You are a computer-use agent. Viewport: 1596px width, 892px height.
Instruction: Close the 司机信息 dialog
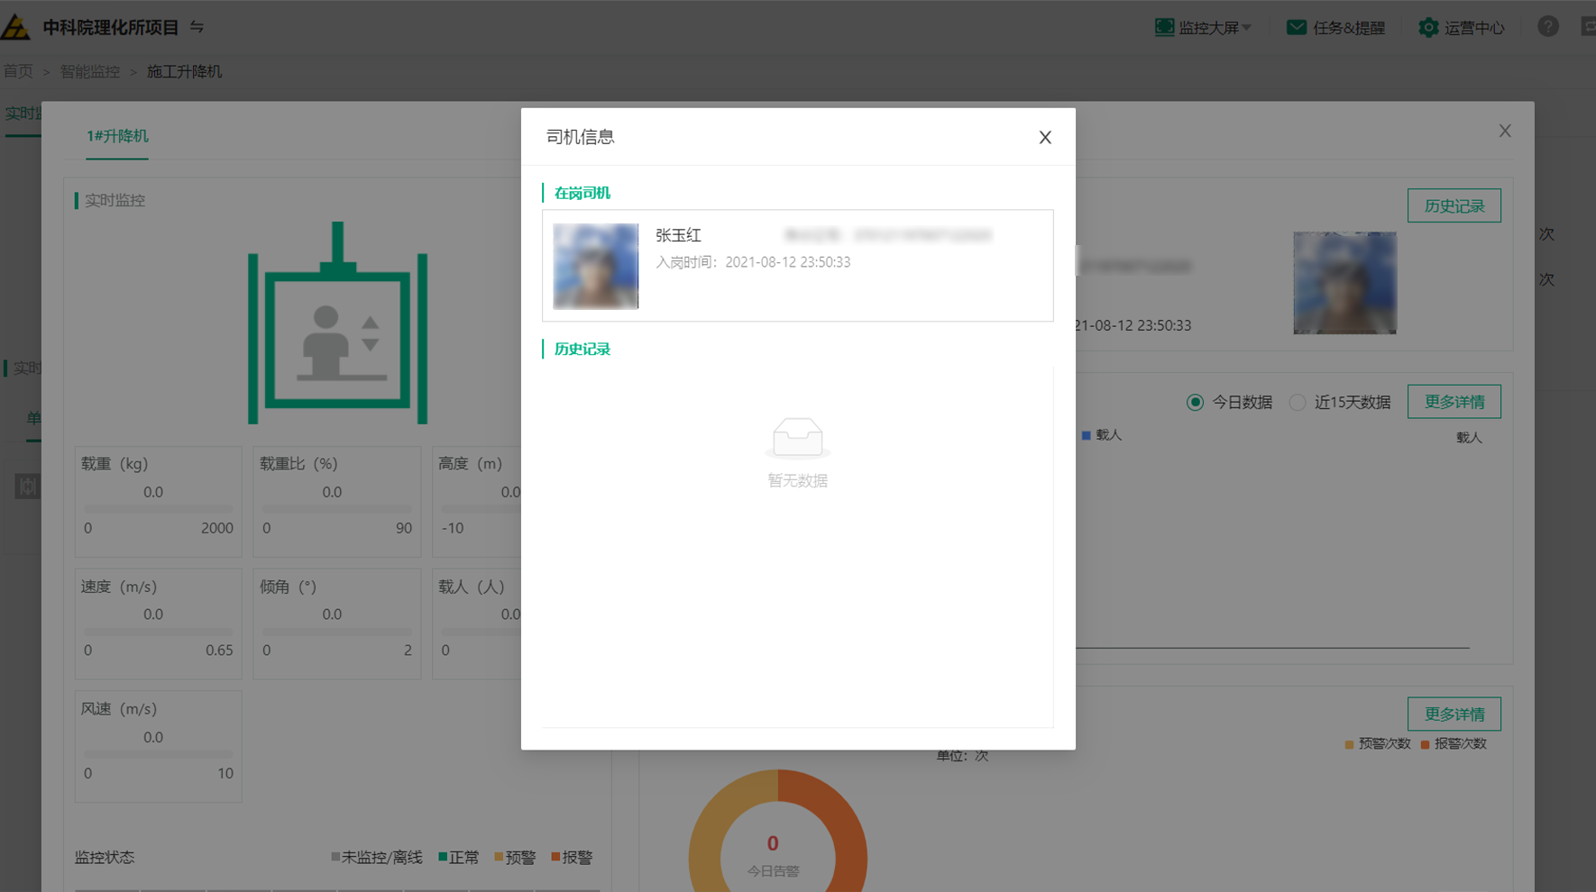(1045, 137)
